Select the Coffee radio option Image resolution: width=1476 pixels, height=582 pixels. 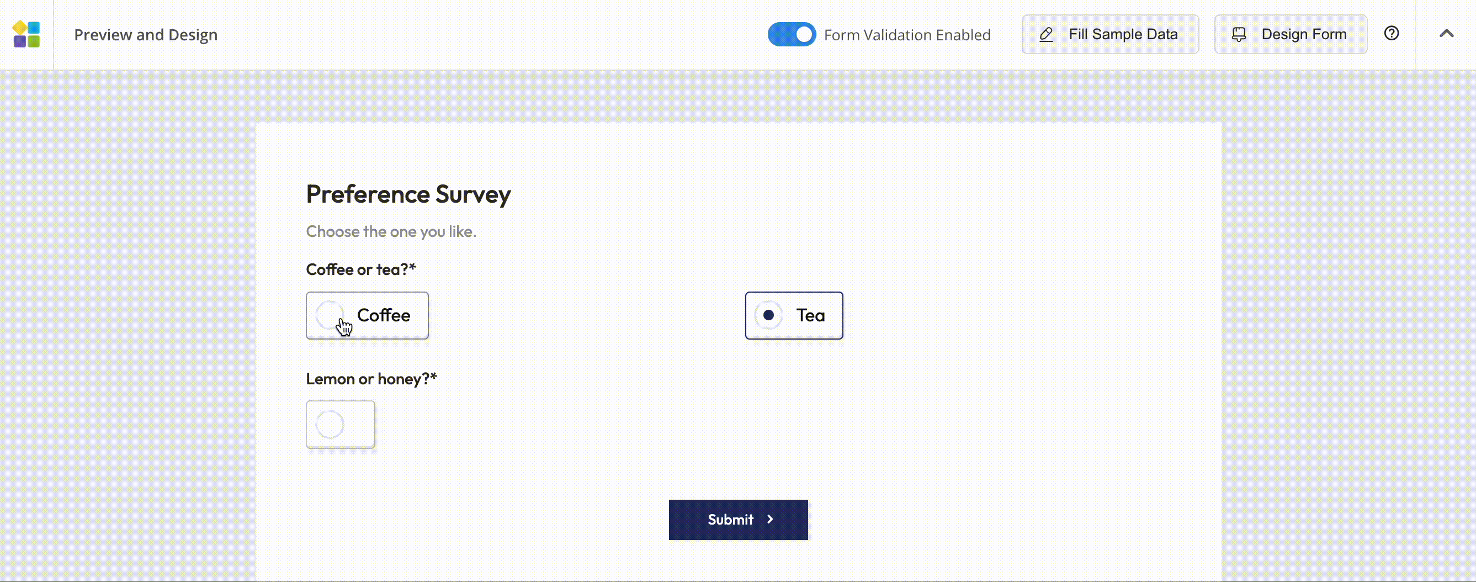pyautogui.click(x=330, y=315)
